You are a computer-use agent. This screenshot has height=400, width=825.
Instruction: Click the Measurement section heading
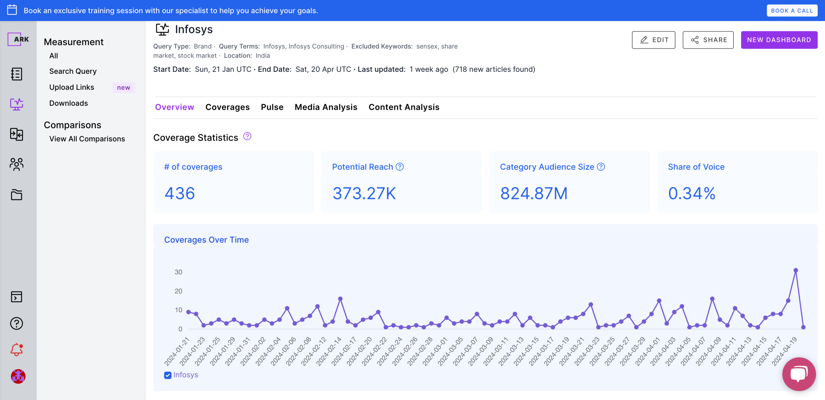click(73, 42)
